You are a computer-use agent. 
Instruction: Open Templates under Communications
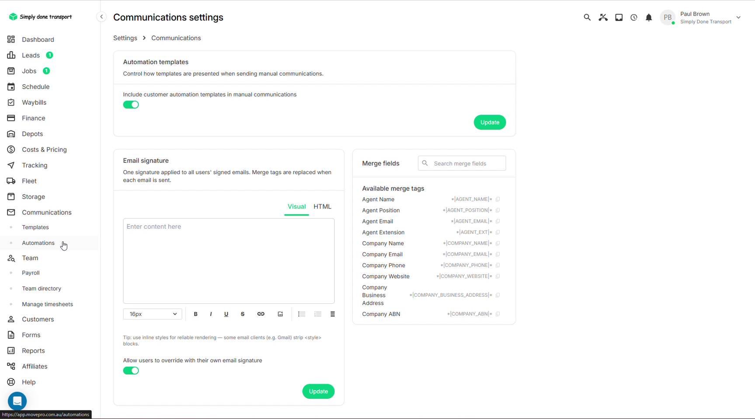35,227
